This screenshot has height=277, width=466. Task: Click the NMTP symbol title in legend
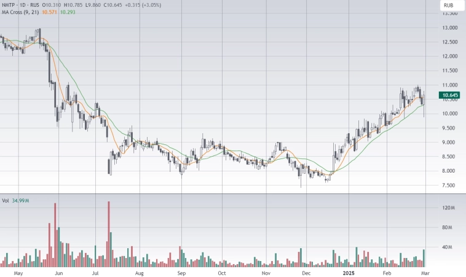coord(9,5)
